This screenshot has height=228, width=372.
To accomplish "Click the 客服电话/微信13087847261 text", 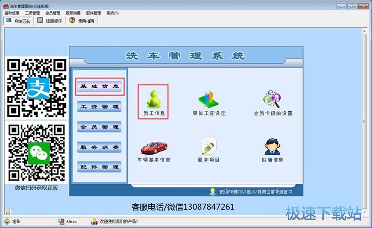I will (x=183, y=207).
